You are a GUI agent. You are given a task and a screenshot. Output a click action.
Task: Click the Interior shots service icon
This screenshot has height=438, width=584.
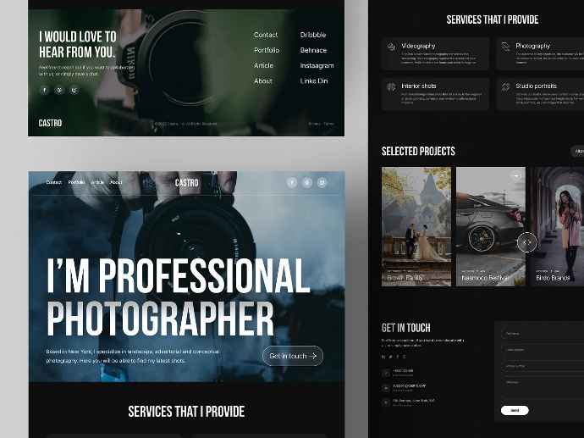click(x=391, y=87)
